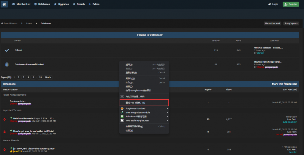Open the Official forum link
This screenshot has height=155, width=304.
pyautogui.click(x=18, y=50)
